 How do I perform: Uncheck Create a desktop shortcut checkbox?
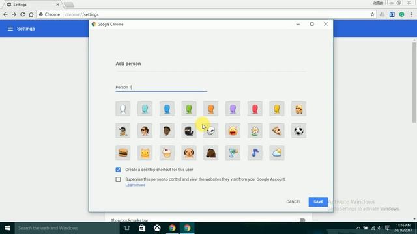click(x=118, y=170)
